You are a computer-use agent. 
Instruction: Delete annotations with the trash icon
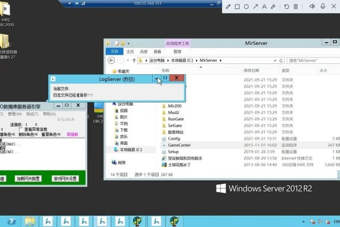click(295, 6)
